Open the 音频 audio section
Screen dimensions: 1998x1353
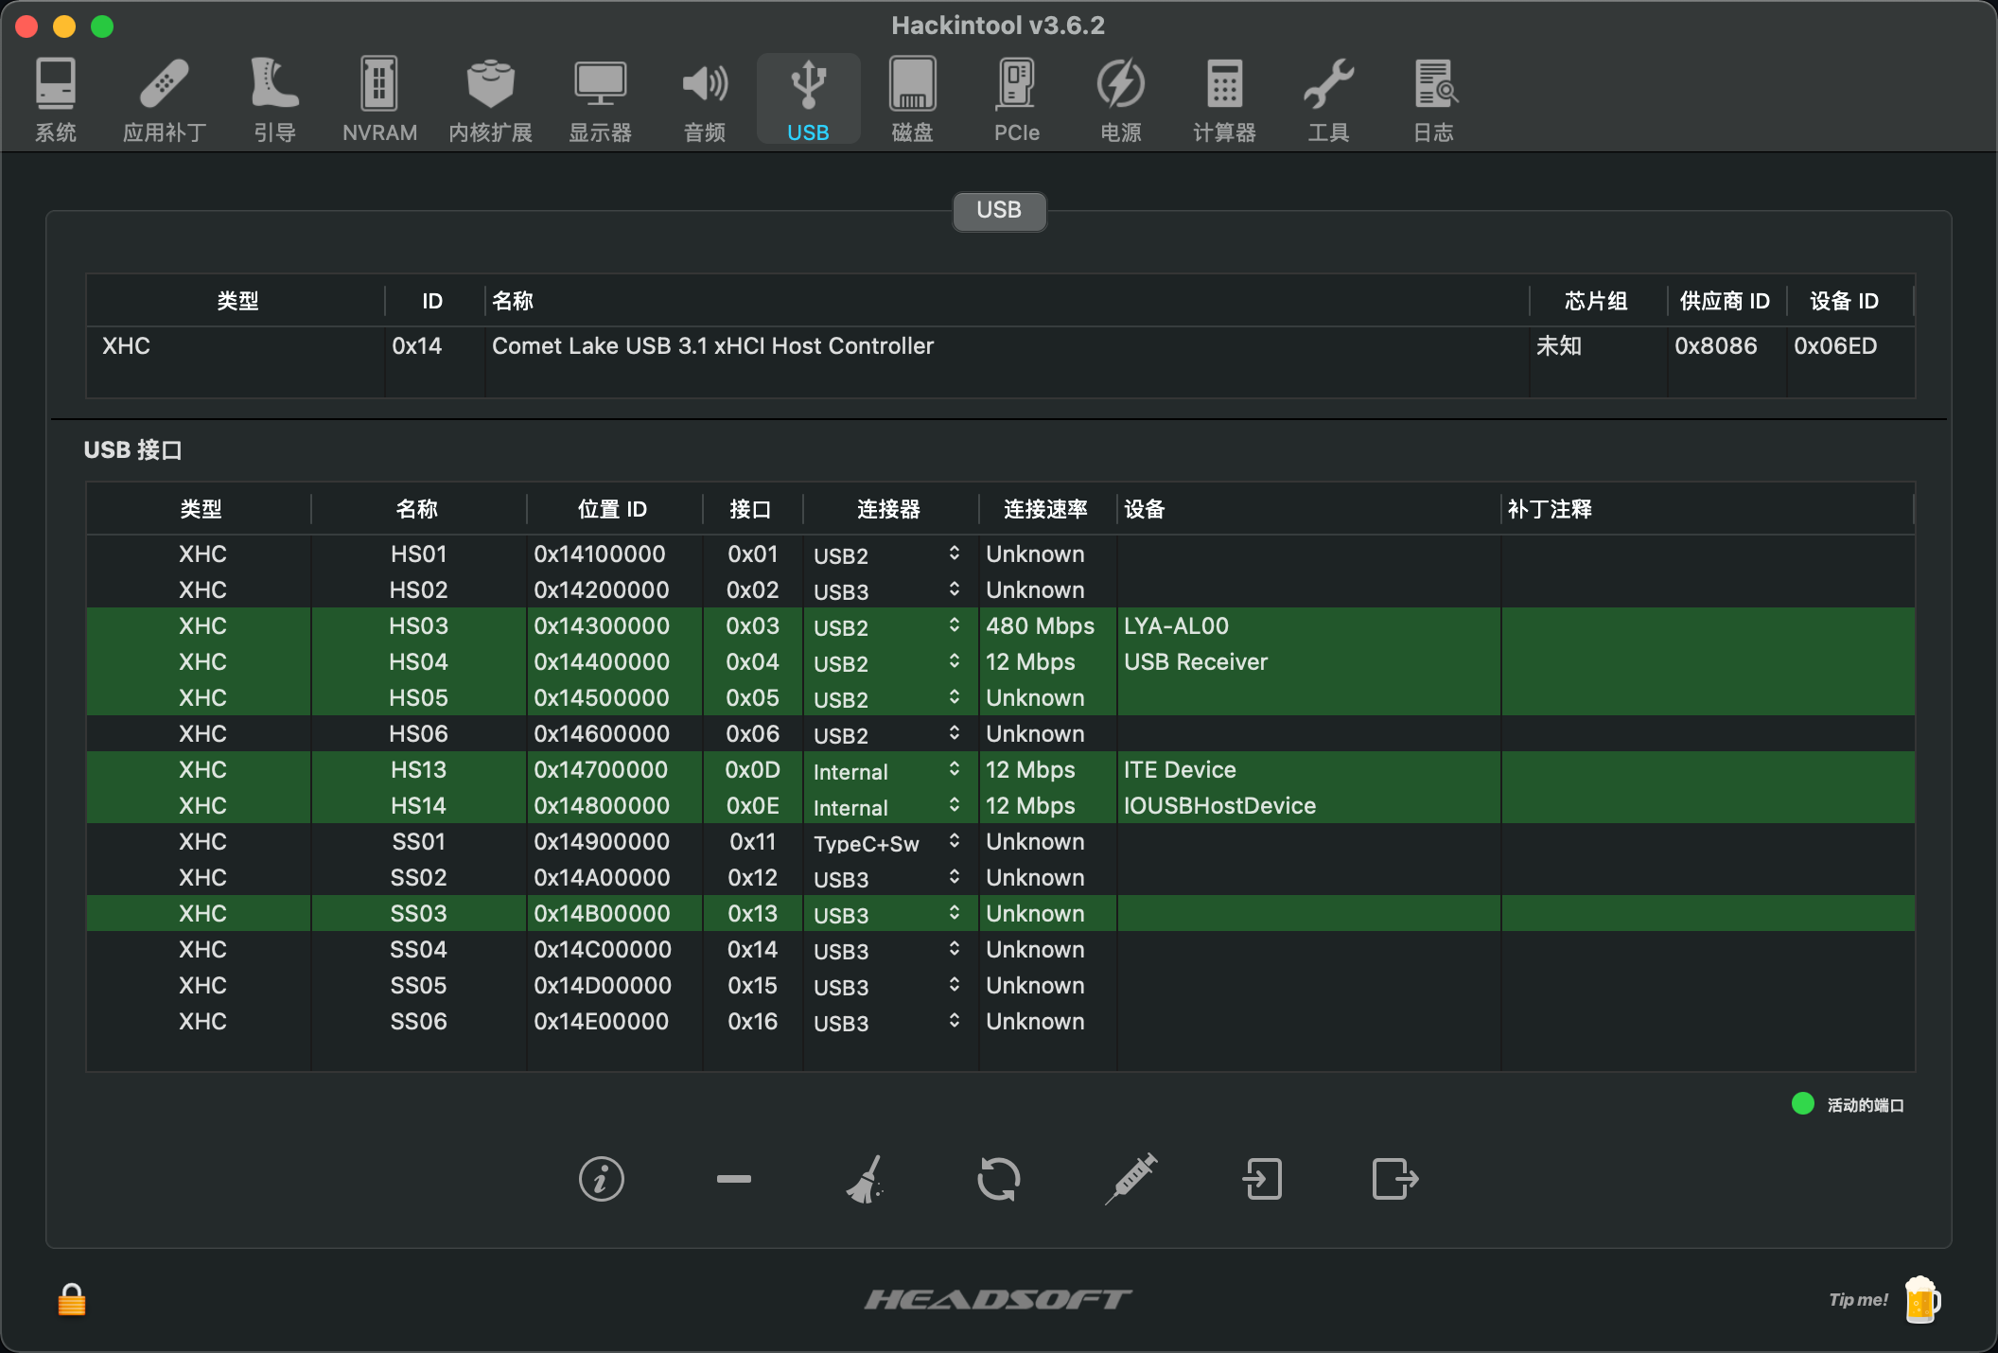tap(705, 99)
